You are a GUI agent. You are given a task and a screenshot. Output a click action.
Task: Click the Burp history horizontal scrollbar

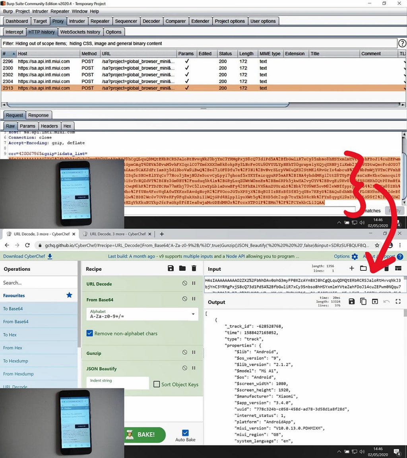[x=148, y=105]
